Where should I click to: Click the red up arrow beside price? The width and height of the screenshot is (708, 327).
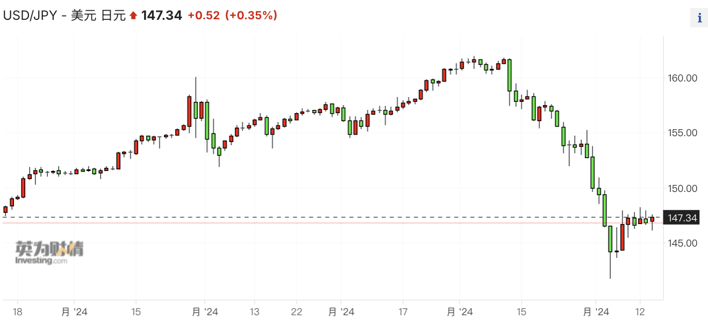[x=133, y=16]
